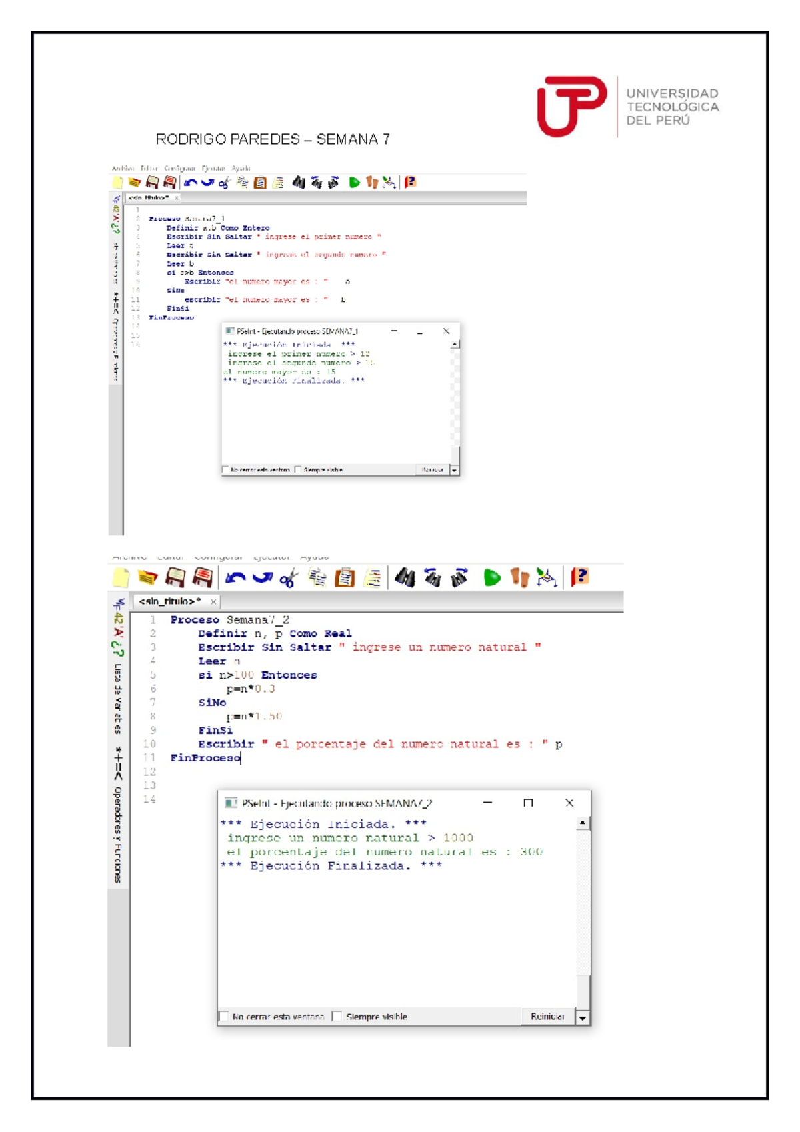
Task: Open the flowchart diagram icon in lower toolbar
Action: click(547, 578)
